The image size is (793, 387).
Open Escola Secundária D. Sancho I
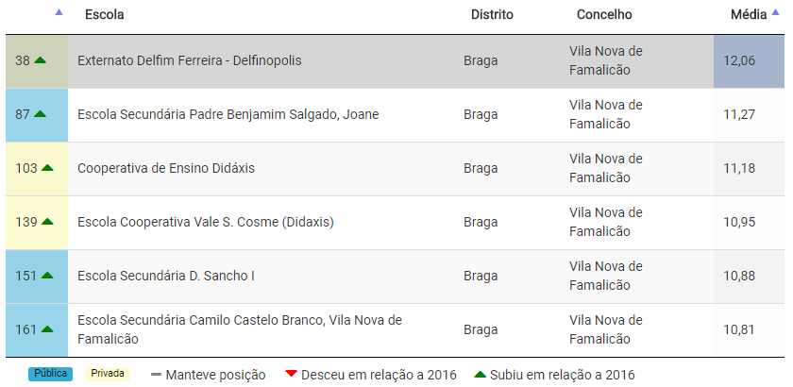coord(166,276)
